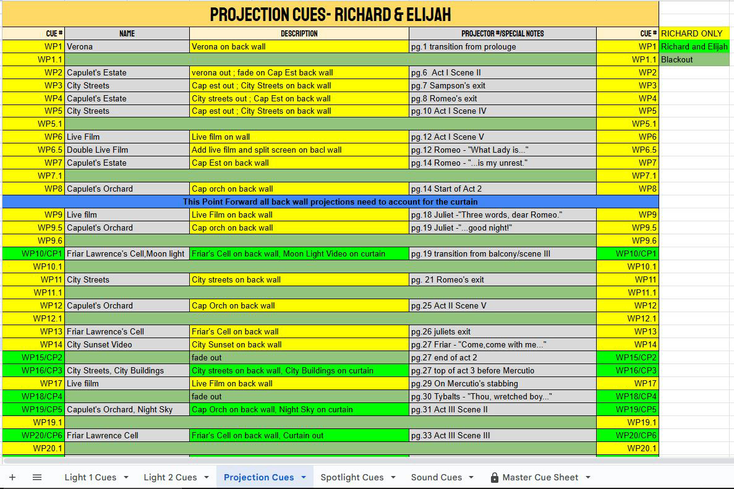The height and width of the screenshot is (489, 734).
Task: Open the all sheets list icon
Action: click(37, 477)
